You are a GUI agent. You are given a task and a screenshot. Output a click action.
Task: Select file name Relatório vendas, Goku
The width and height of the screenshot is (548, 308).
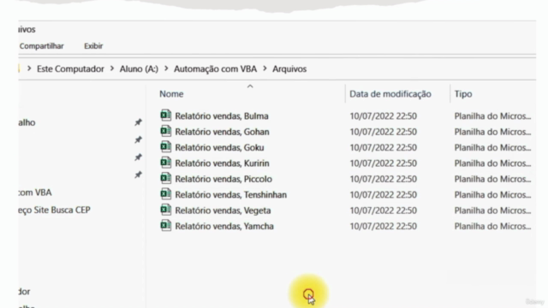point(219,147)
